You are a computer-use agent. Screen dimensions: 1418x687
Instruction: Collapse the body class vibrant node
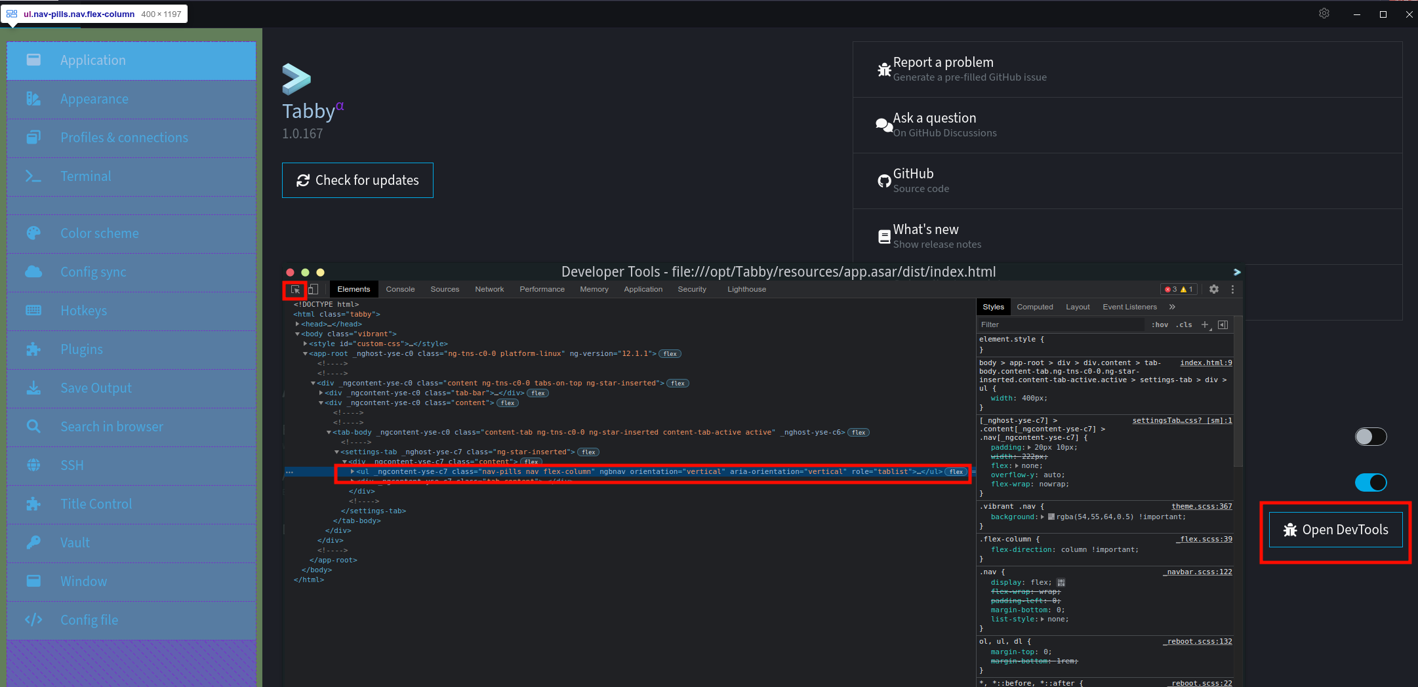pos(297,334)
